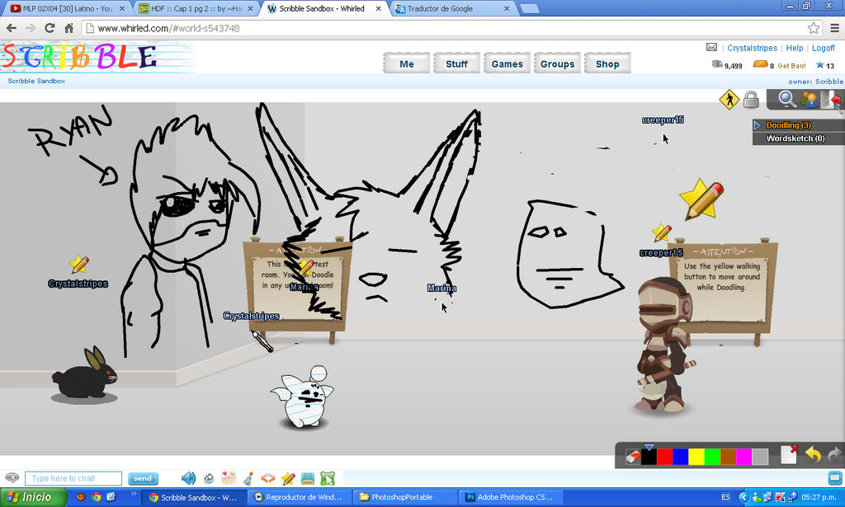Screen dimensions: 845x507
Task: Click the Get Bars! link
Action: coord(791,66)
